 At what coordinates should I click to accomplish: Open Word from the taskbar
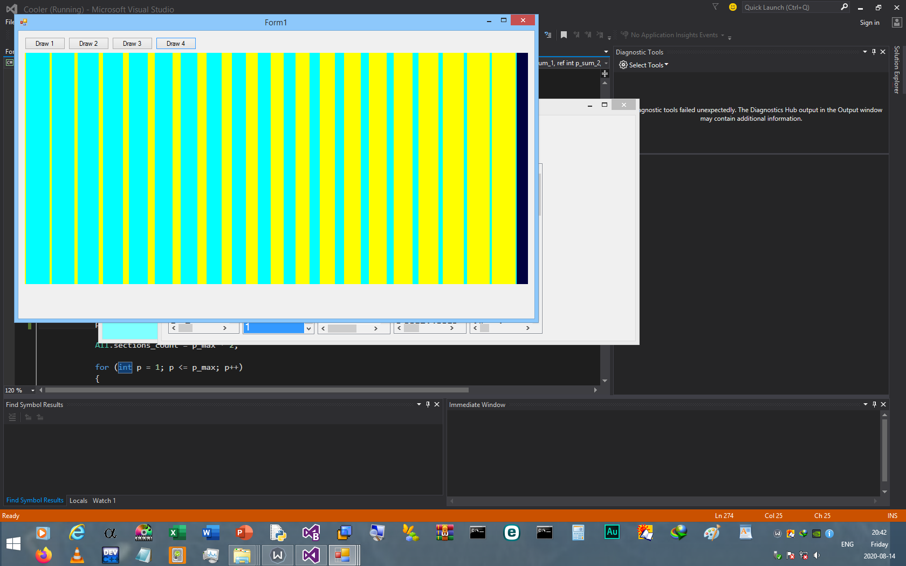click(210, 533)
